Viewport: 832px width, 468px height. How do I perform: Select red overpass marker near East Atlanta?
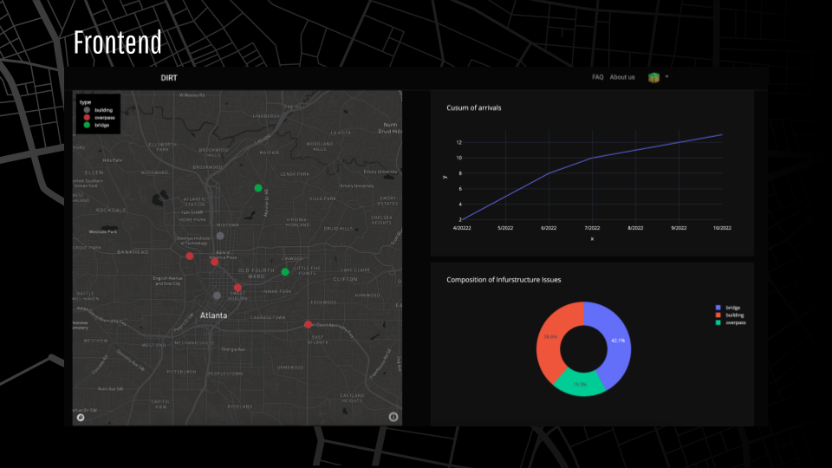308,324
